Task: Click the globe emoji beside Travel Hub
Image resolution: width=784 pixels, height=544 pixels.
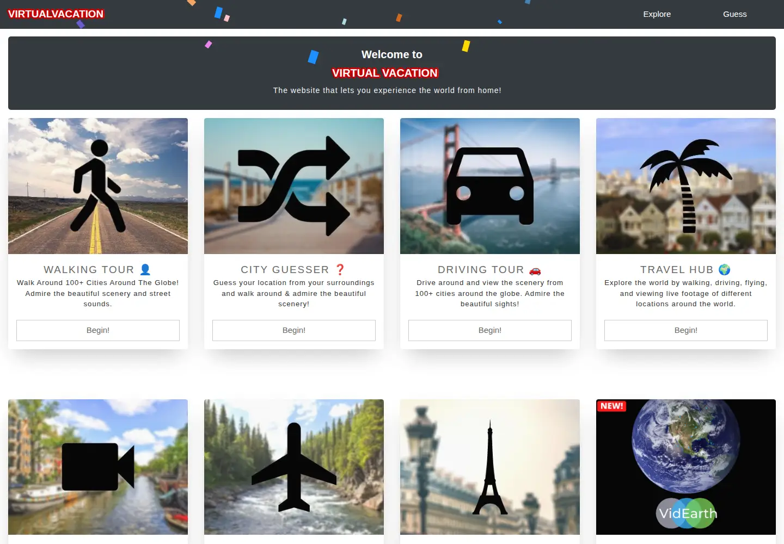Action: pos(725,269)
